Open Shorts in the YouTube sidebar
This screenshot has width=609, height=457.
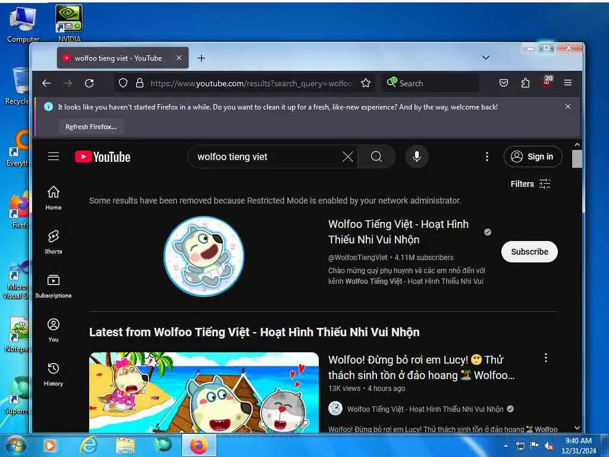point(53,242)
